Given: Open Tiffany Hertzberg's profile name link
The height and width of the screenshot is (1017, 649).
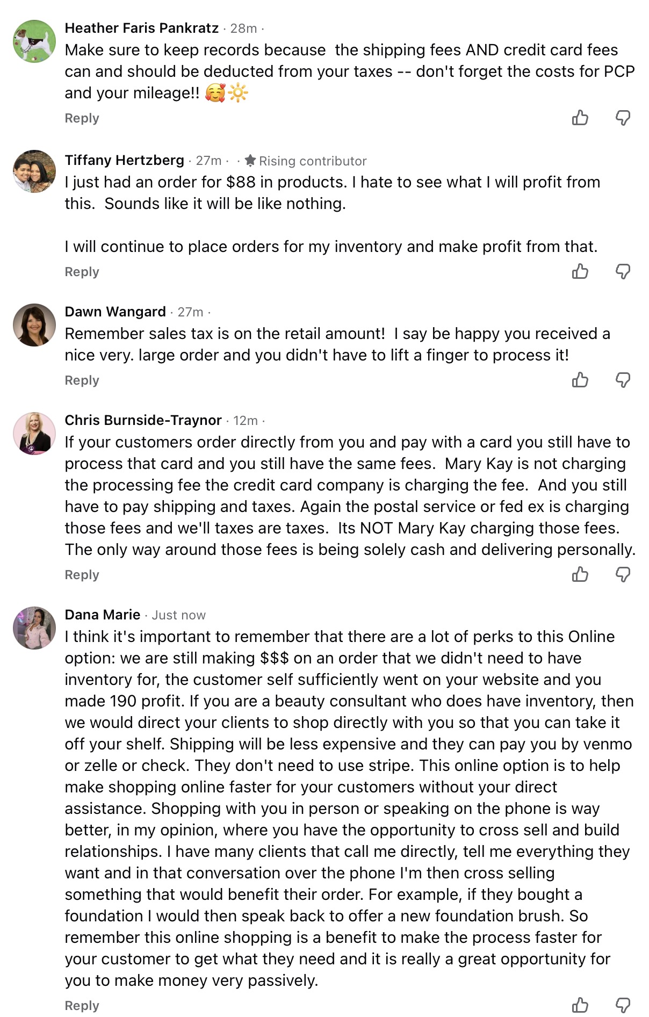Looking at the screenshot, I should [x=124, y=160].
